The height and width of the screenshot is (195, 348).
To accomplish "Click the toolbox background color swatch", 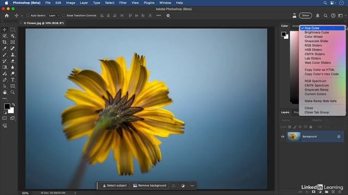I will click(11, 110).
